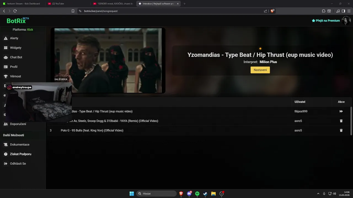This screenshot has height=198, width=353.
Task: Reload the current page
Action: coord(15,11)
